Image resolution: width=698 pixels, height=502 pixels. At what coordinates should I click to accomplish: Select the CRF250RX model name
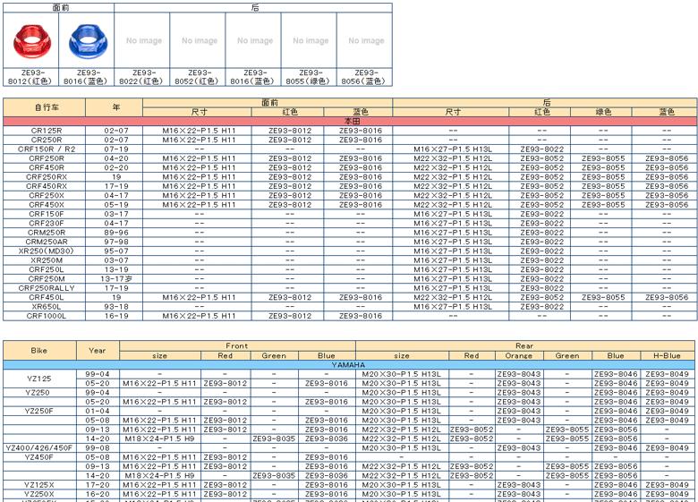pyautogui.click(x=47, y=177)
